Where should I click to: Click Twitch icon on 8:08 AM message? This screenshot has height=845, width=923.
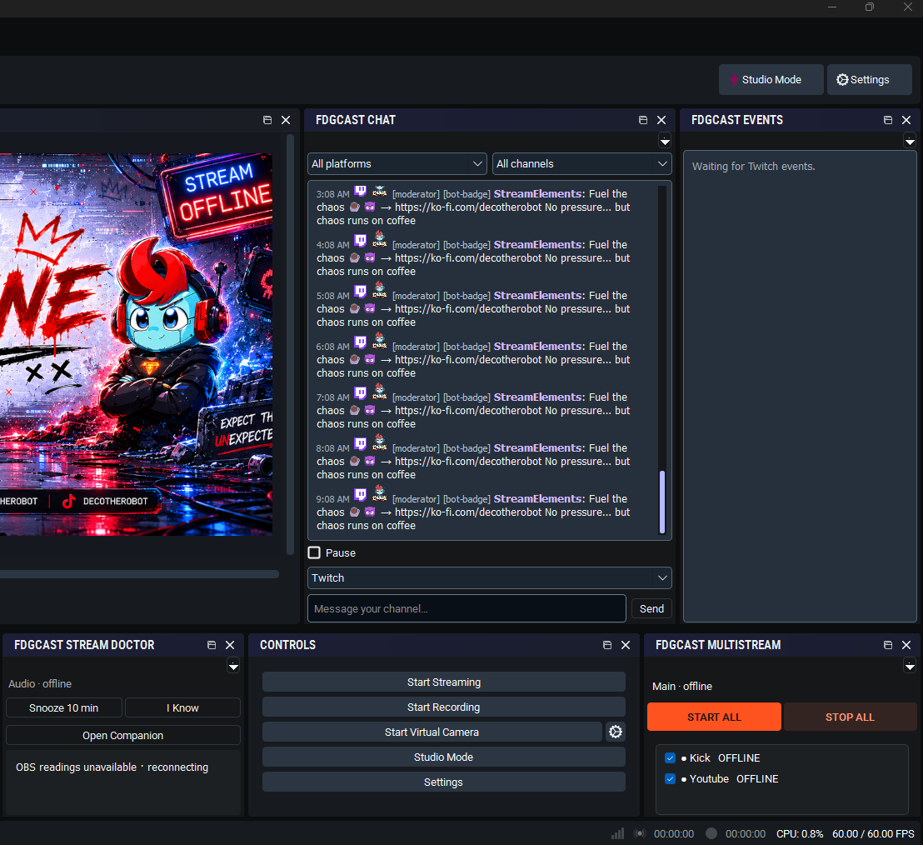pyautogui.click(x=360, y=445)
